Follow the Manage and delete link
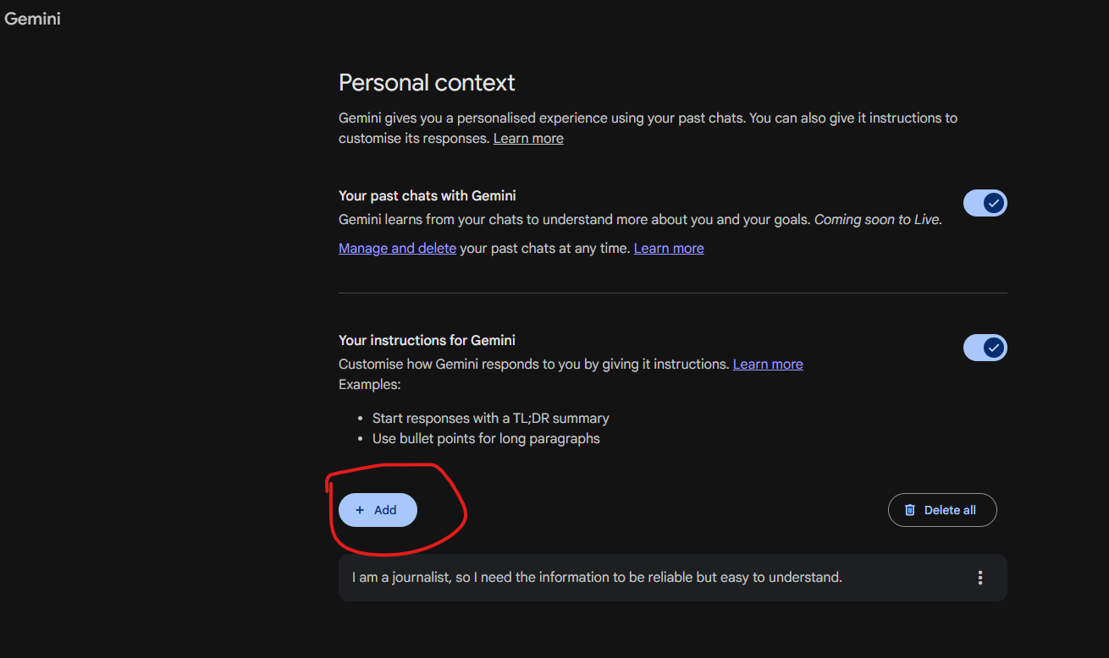The image size is (1109, 658). point(397,248)
